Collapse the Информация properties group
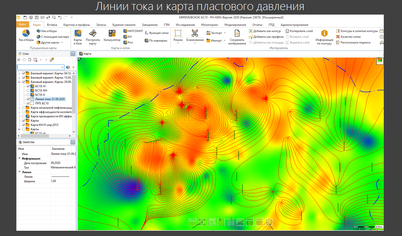This screenshot has width=402, height=236. point(19,158)
